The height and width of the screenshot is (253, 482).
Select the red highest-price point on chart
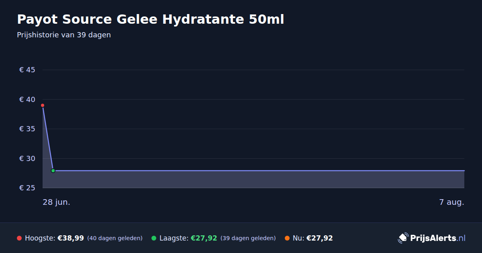point(43,105)
